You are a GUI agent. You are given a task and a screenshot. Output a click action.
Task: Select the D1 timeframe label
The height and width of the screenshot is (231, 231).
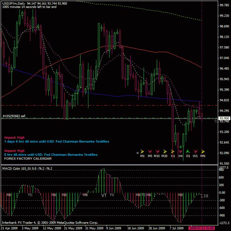click(188, 156)
